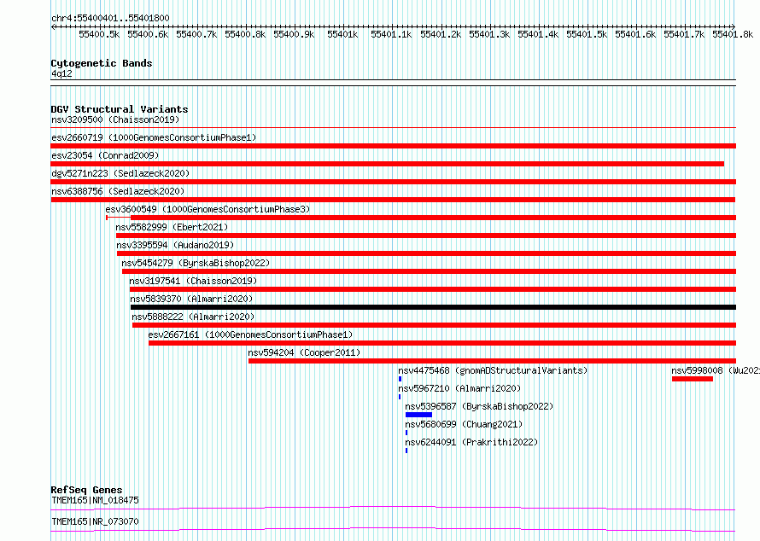Open nsv5582999 (Ebert2021) label
The image size is (760, 541).
tap(172, 227)
